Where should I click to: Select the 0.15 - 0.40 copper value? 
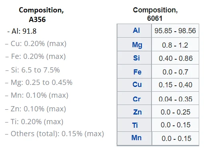[175, 85]
